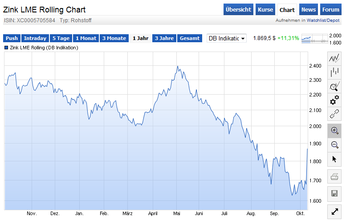Click the chain link icon
Image resolution: width=346 pixels, height=220 pixels.
(x=334, y=115)
